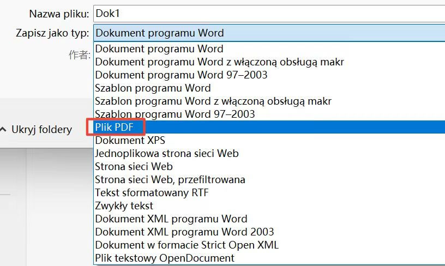Choose Dokument XPS format
This screenshot has height=266, width=445.
(x=269, y=140)
